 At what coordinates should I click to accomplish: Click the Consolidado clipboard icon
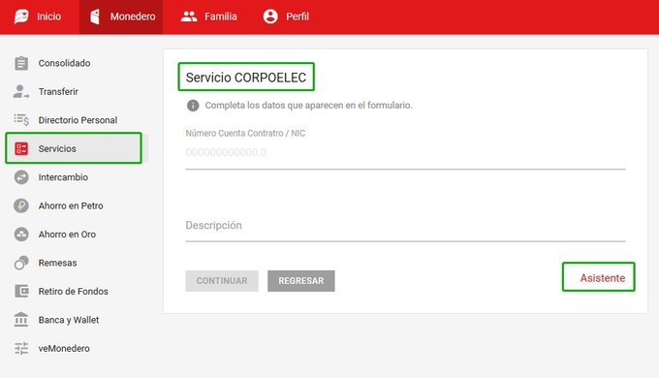point(21,63)
